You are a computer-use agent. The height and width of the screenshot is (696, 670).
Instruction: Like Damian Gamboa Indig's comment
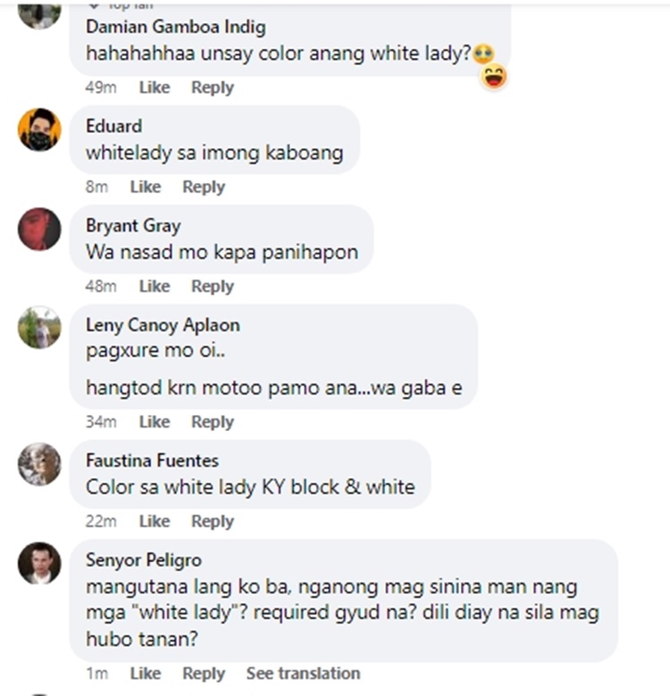point(155,87)
